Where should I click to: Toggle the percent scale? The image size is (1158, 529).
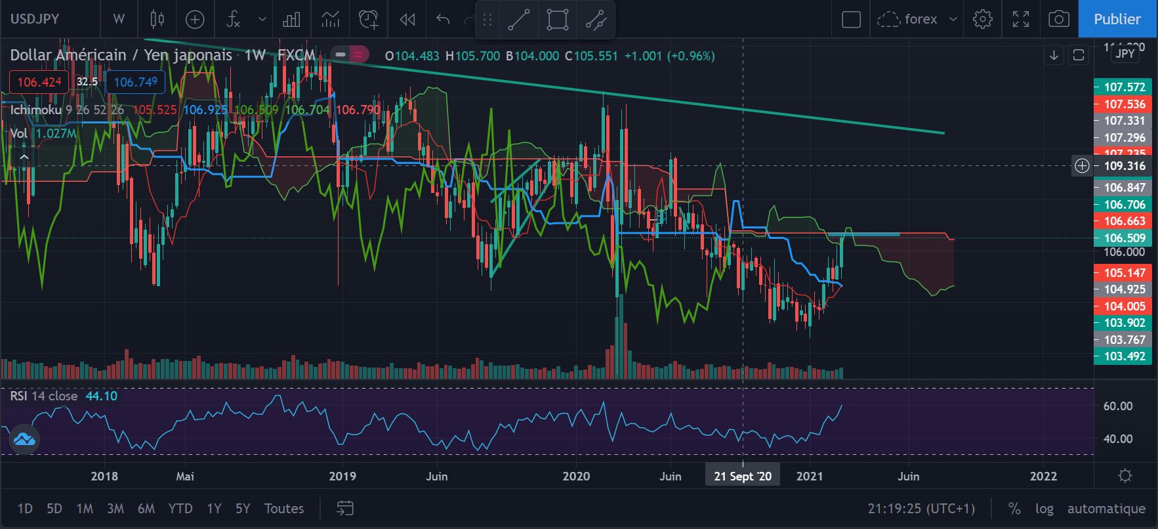[1014, 509]
